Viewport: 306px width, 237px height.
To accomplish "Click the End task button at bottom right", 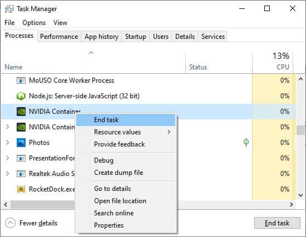I will [x=277, y=223].
